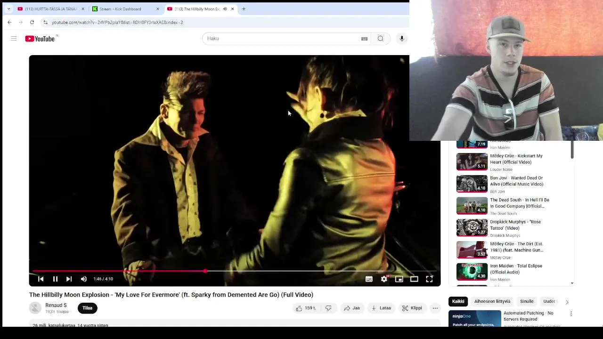Subscribe with the Tilaa button
Image resolution: width=603 pixels, height=339 pixels.
pos(87,308)
